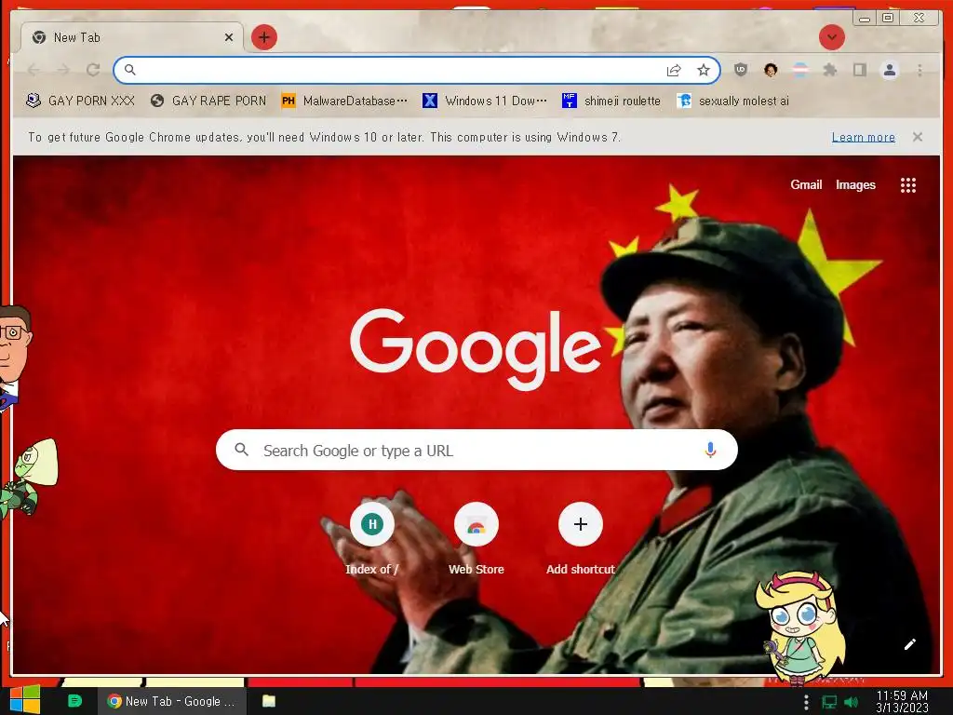The height and width of the screenshot is (715, 953).
Task: Reload the page with the refresh icon
Action: pos(93,70)
